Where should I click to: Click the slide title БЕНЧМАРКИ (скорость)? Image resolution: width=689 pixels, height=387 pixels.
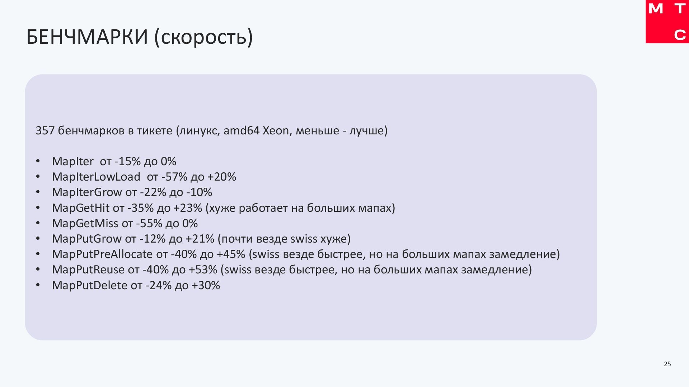click(x=140, y=37)
